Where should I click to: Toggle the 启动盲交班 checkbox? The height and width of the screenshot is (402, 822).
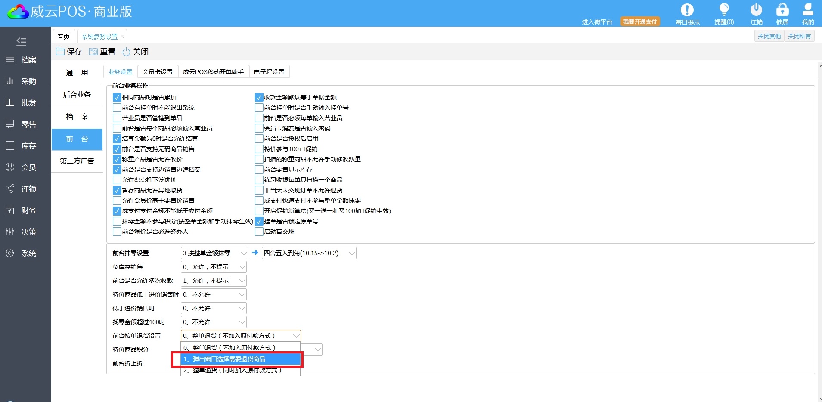[x=259, y=232]
